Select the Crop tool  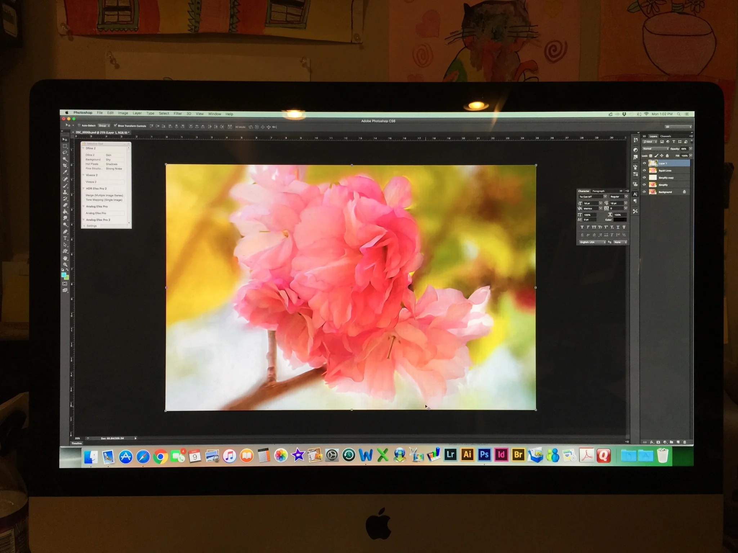point(65,165)
